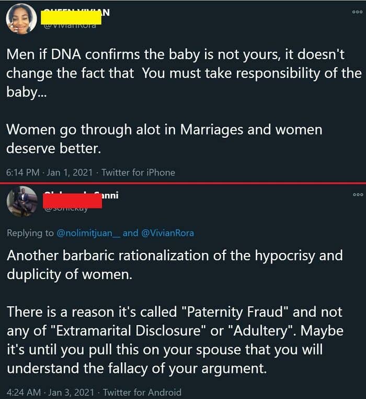Open the @VivianRora mention link
Image resolution: width=366 pixels, height=399 pixels.
[x=167, y=233]
